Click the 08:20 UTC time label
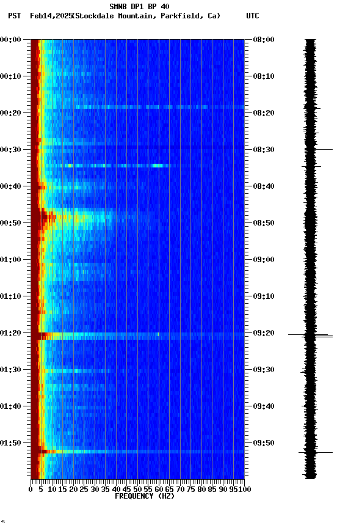337x528 pixels. coord(264,113)
